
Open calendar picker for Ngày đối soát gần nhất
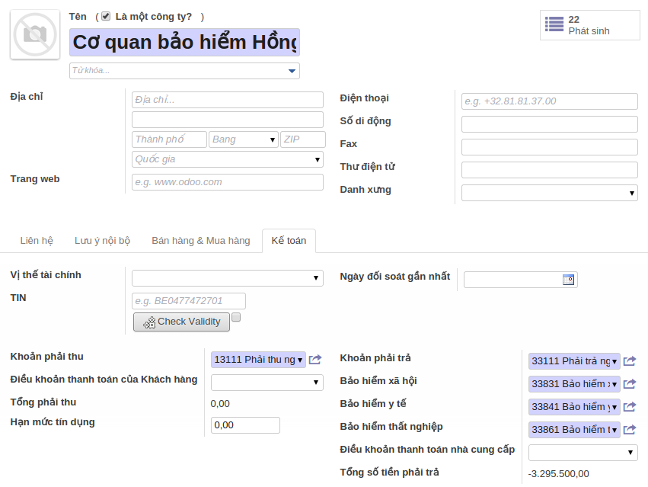[568, 279]
